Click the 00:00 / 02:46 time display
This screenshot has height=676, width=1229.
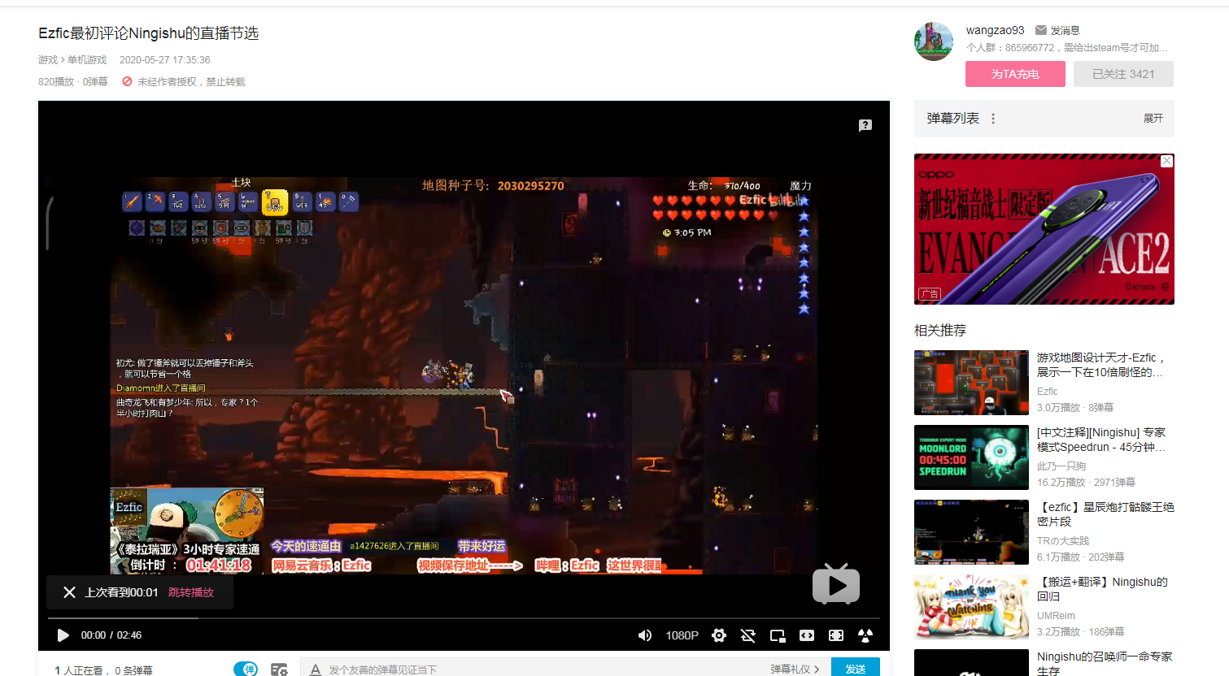coord(111,635)
